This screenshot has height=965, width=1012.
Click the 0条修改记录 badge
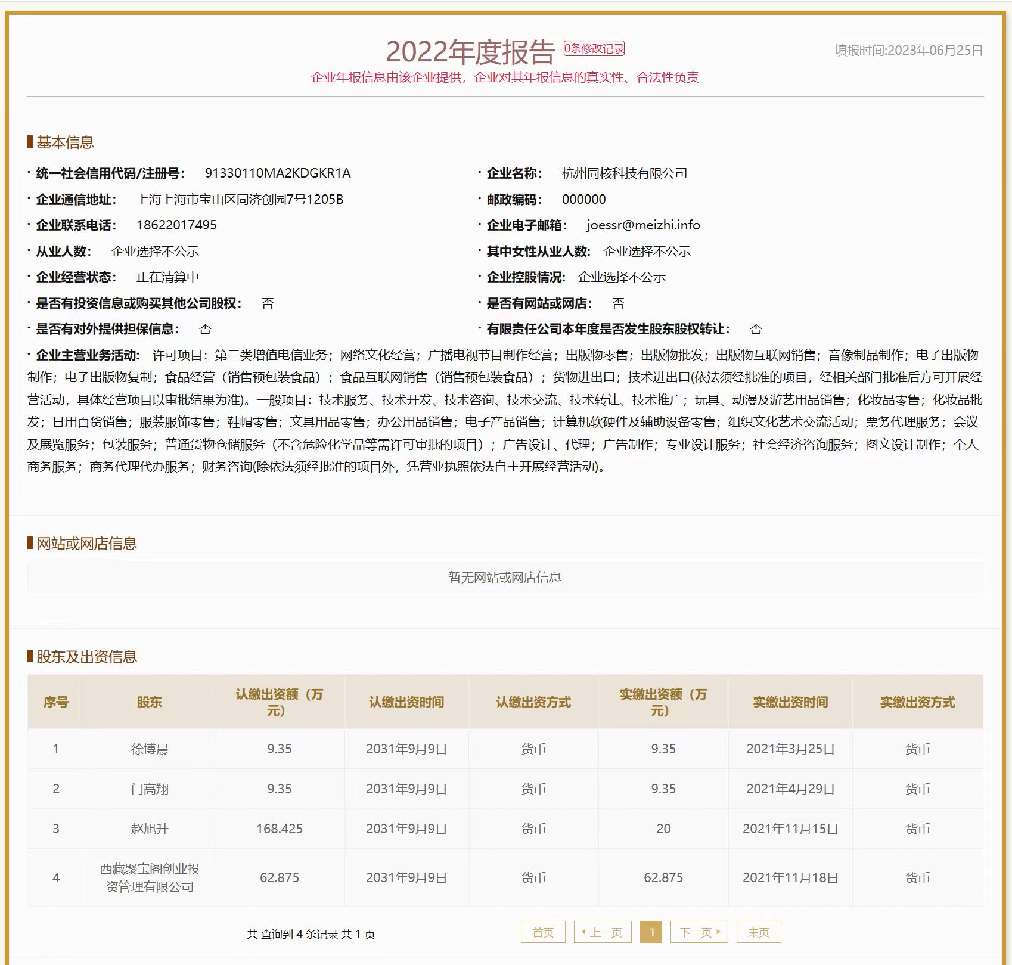(x=594, y=49)
